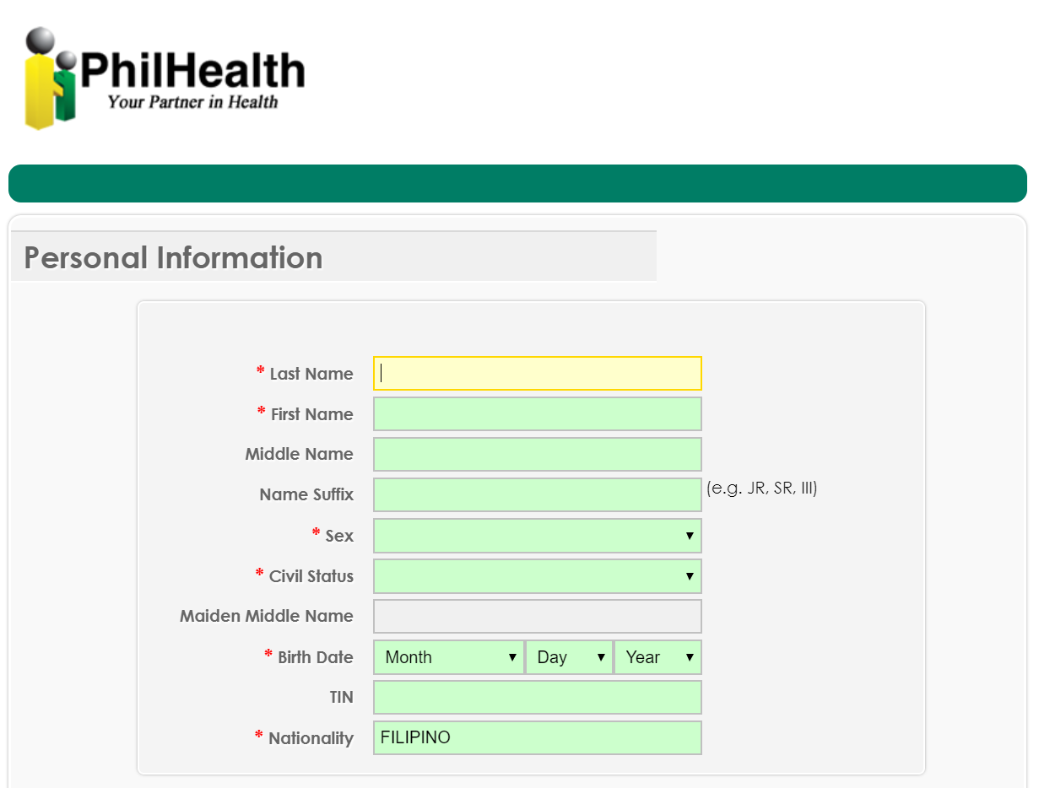Open the birth Day dropdown
This screenshot has height=788, width=1039.
[x=570, y=657]
